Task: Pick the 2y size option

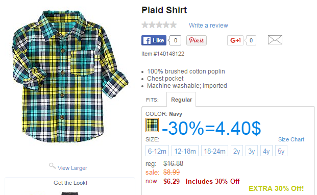Action: pyautogui.click(x=237, y=151)
